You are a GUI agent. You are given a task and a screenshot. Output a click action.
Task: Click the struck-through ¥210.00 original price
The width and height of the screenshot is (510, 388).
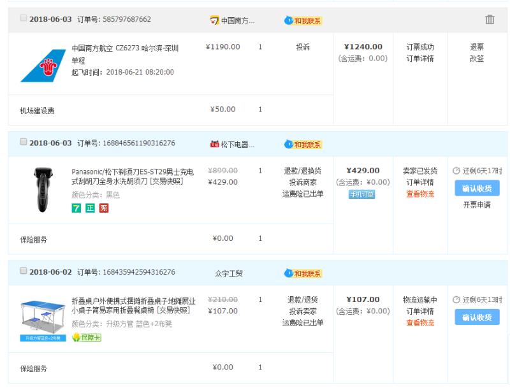click(x=222, y=299)
